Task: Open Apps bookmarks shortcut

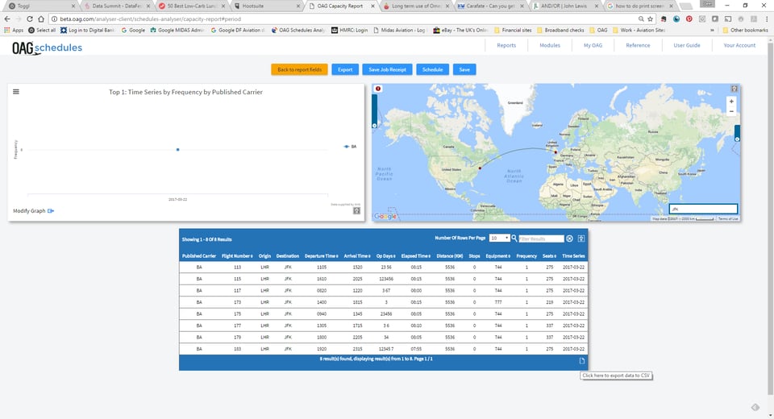Action: [x=14, y=30]
